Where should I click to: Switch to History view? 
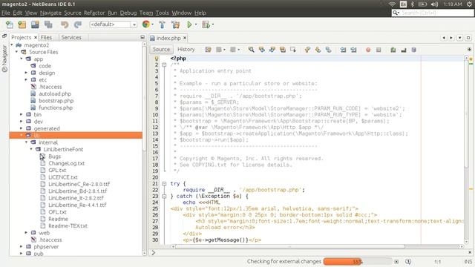pyautogui.click(x=186, y=50)
